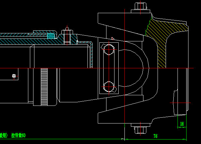201x144 pixels.
Task: Click the bottom hex bolt under the flange
Action: [x=140, y=130]
